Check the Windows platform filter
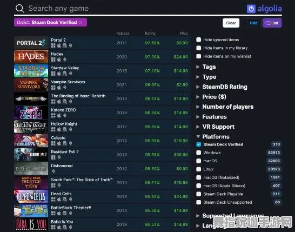This screenshot has width=295, height=232. coord(199,153)
